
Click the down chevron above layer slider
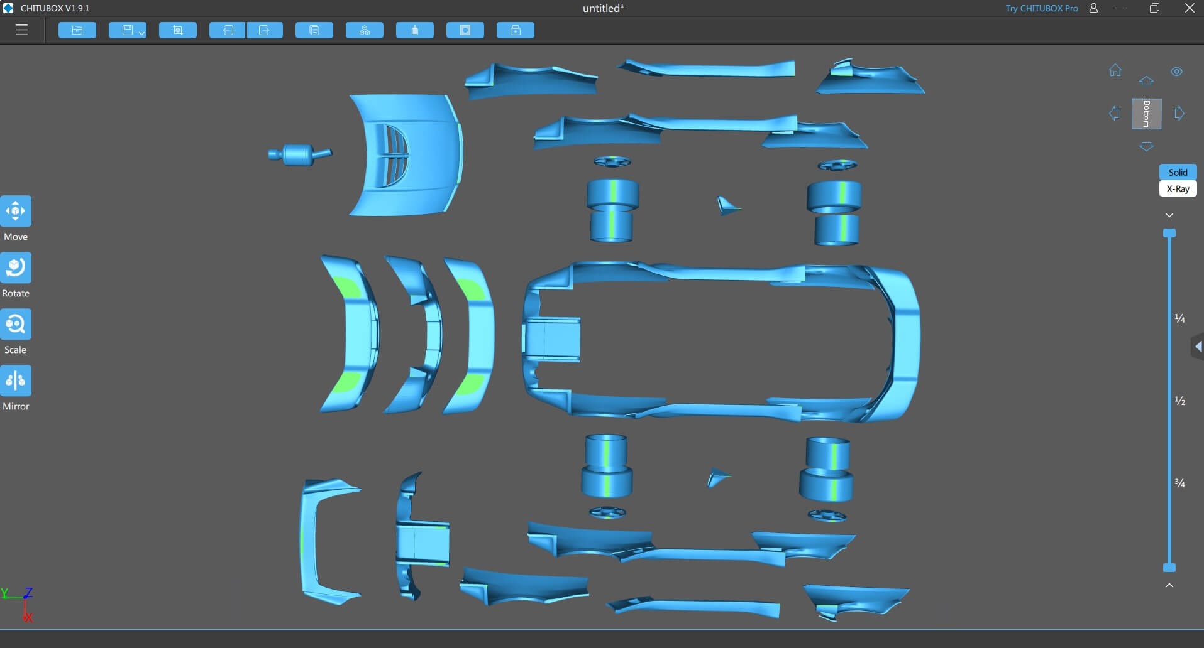coord(1169,215)
